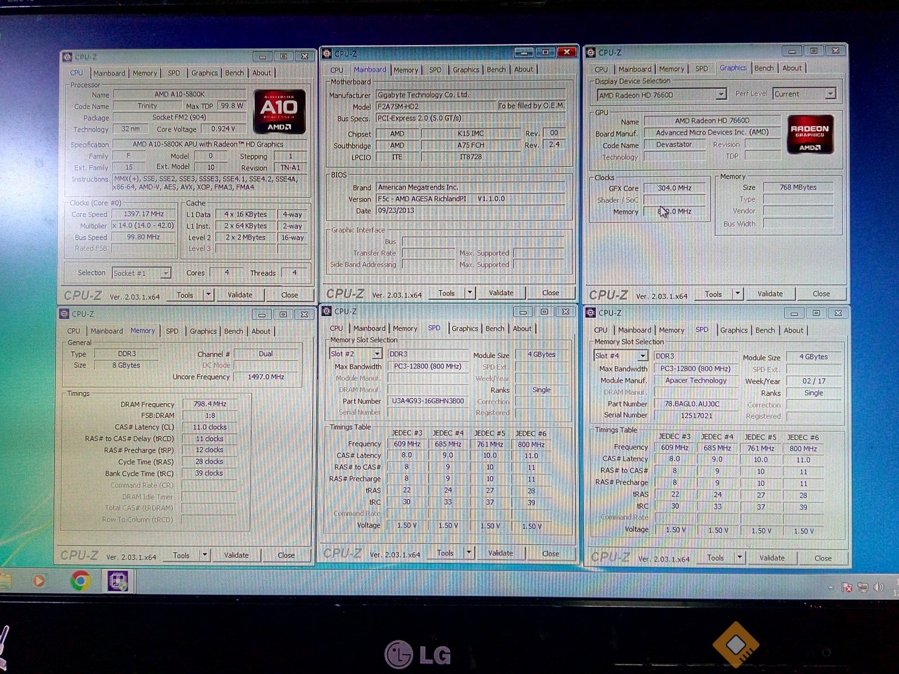Switch to Bench tab in the CPU window
This screenshot has width=899, height=674.
[234, 73]
